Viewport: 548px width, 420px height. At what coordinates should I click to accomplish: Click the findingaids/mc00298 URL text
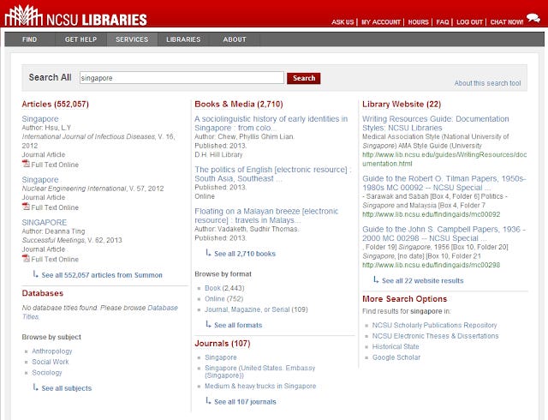pos(432,265)
